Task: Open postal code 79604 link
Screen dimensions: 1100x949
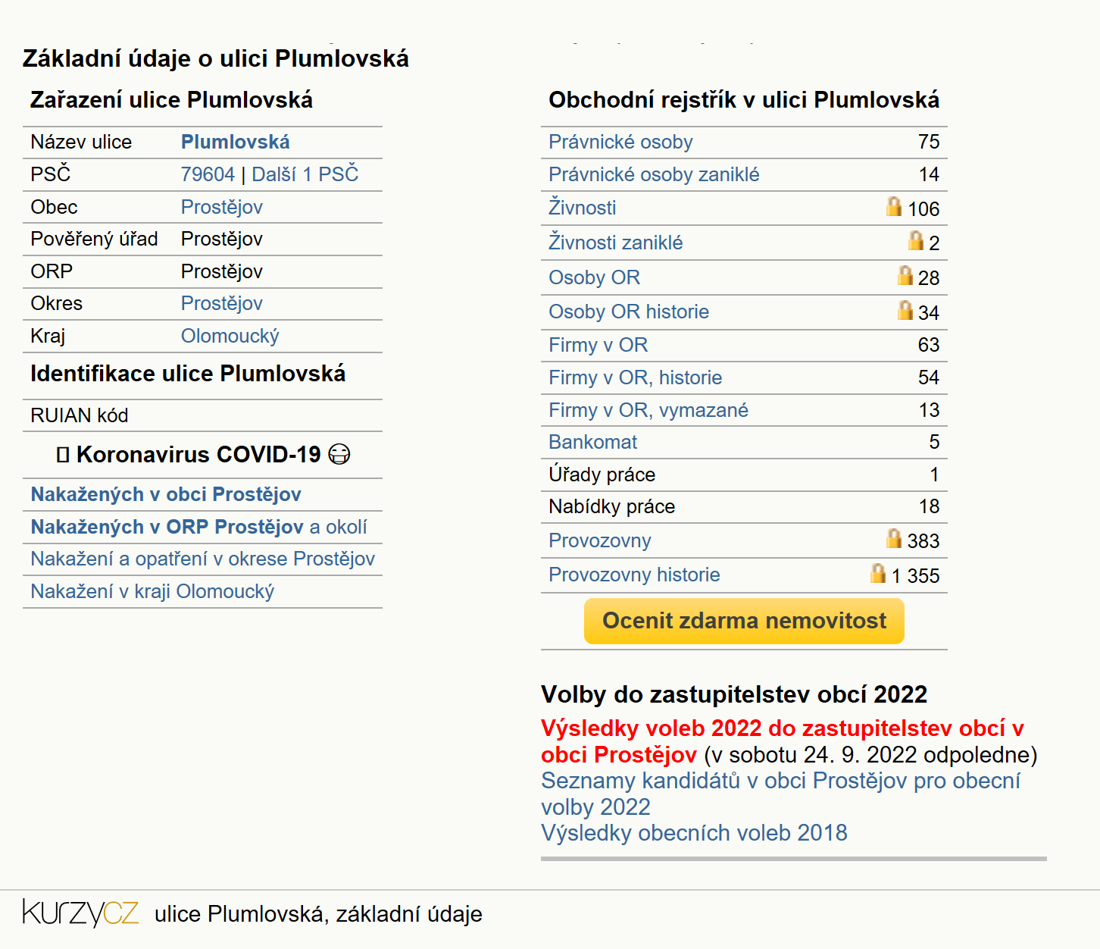Action: click(208, 174)
